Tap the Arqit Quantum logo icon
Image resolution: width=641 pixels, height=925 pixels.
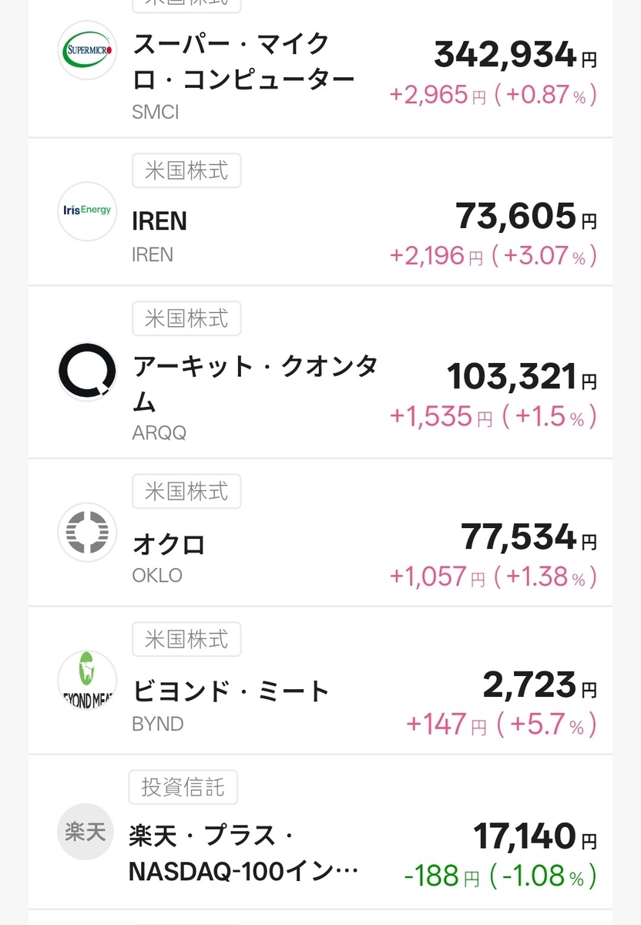87,372
